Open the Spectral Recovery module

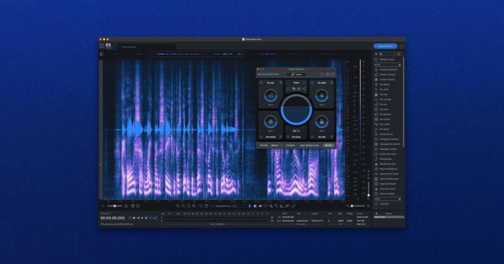click(390, 179)
